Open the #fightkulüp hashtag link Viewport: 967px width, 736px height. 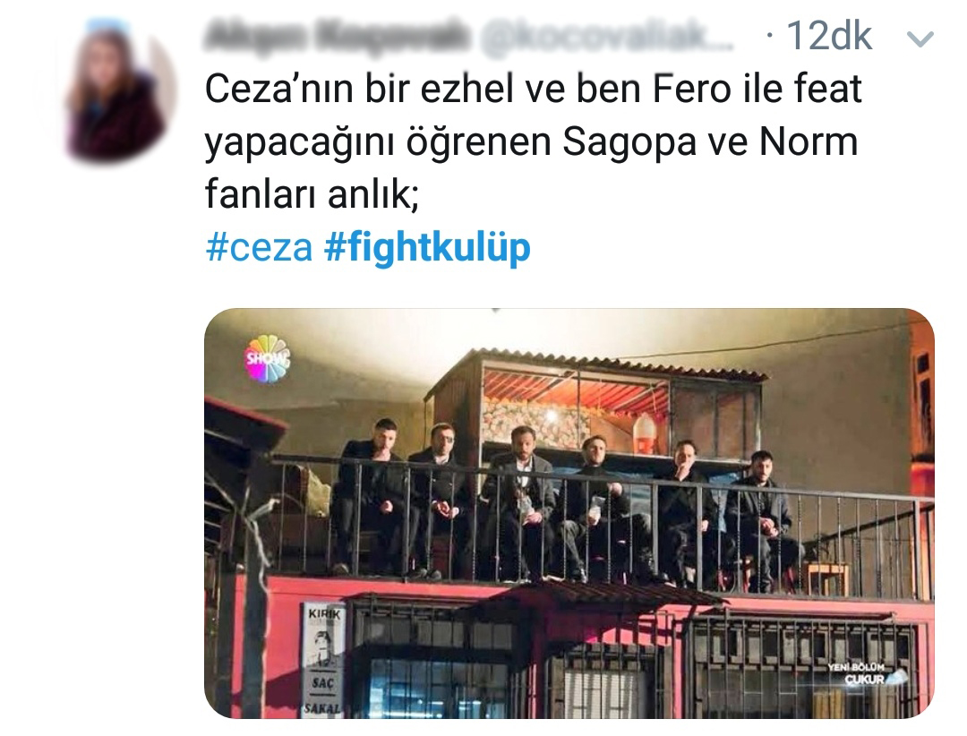(427, 248)
